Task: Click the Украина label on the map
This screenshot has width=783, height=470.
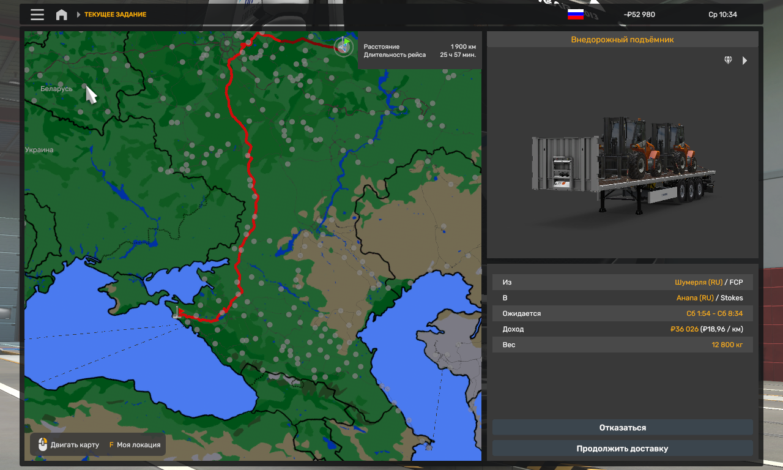Action: (x=39, y=150)
